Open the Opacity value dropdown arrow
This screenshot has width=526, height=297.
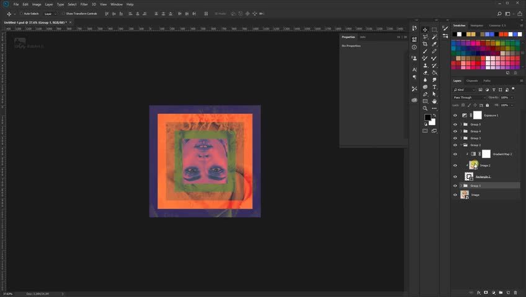click(512, 97)
